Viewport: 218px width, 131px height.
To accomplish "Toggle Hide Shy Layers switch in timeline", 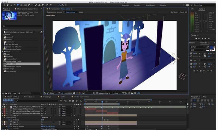I will (x=70, y=101).
